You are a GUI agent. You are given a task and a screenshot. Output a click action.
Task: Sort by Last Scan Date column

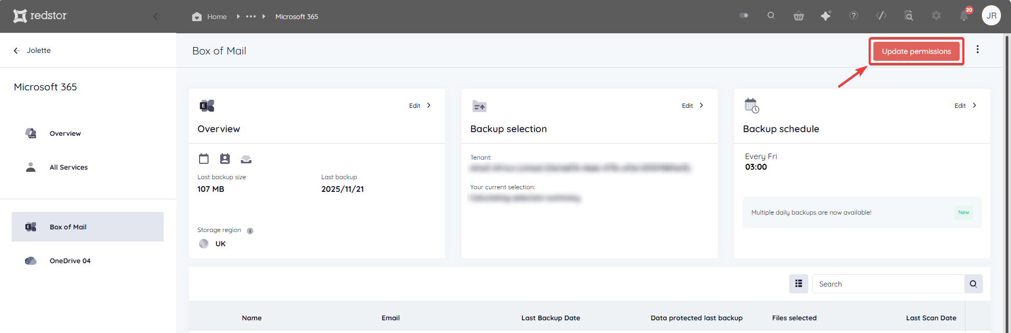click(931, 318)
